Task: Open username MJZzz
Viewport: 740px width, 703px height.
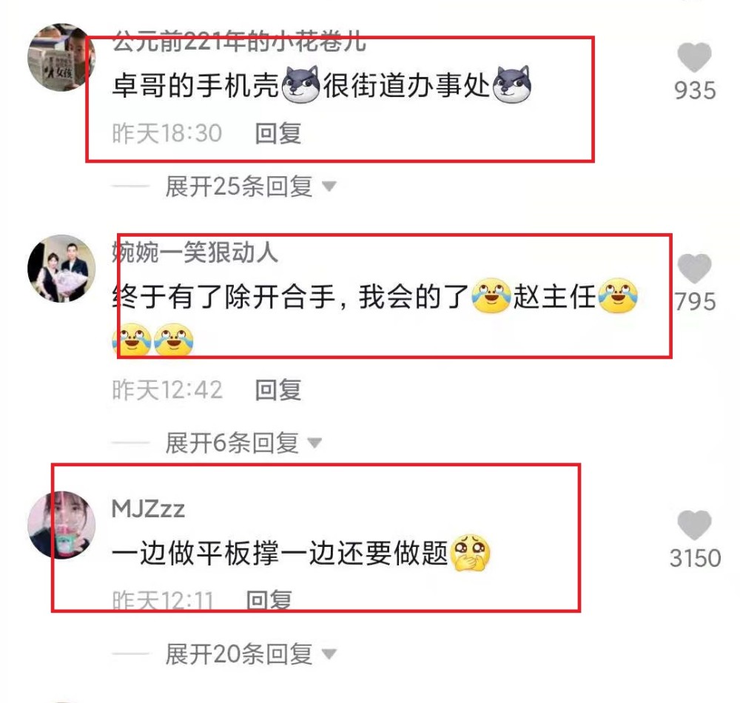Action: click(x=148, y=509)
